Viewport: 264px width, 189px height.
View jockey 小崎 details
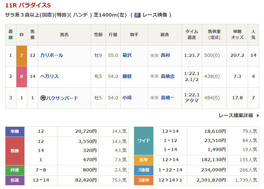[x=127, y=98]
